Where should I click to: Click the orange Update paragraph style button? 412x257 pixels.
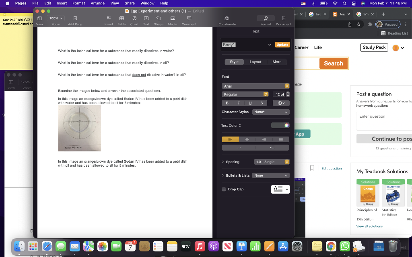[282, 45]
